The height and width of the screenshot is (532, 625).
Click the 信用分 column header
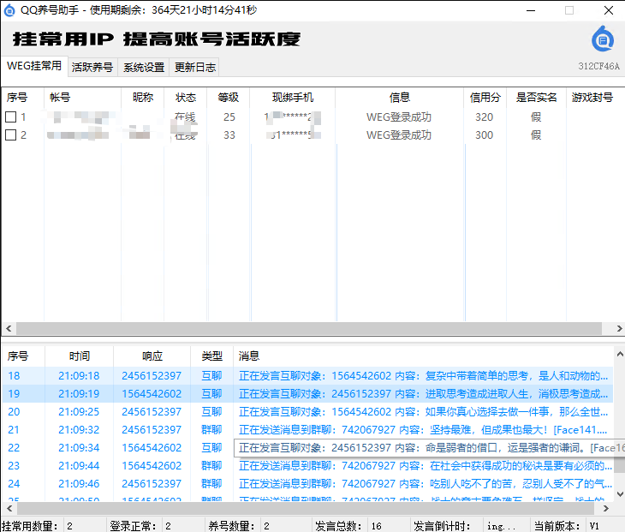click(485, 98)
